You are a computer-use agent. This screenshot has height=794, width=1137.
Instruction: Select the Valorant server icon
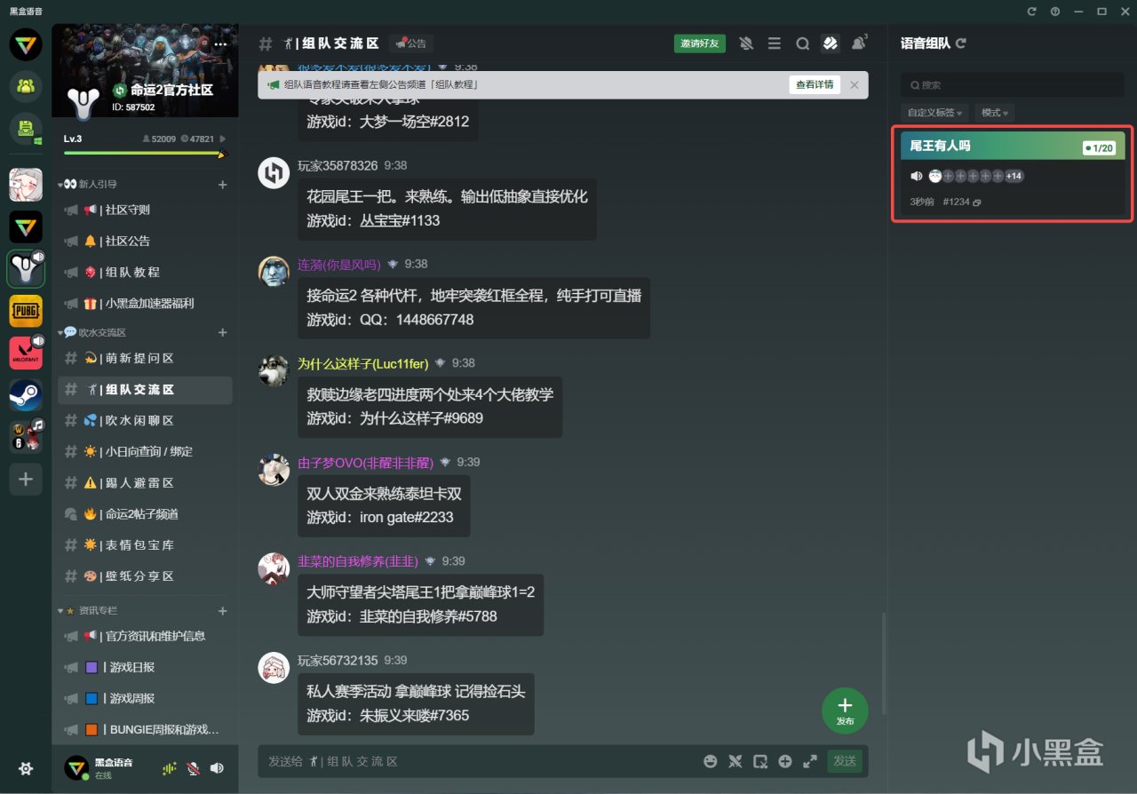coord(26,353)
